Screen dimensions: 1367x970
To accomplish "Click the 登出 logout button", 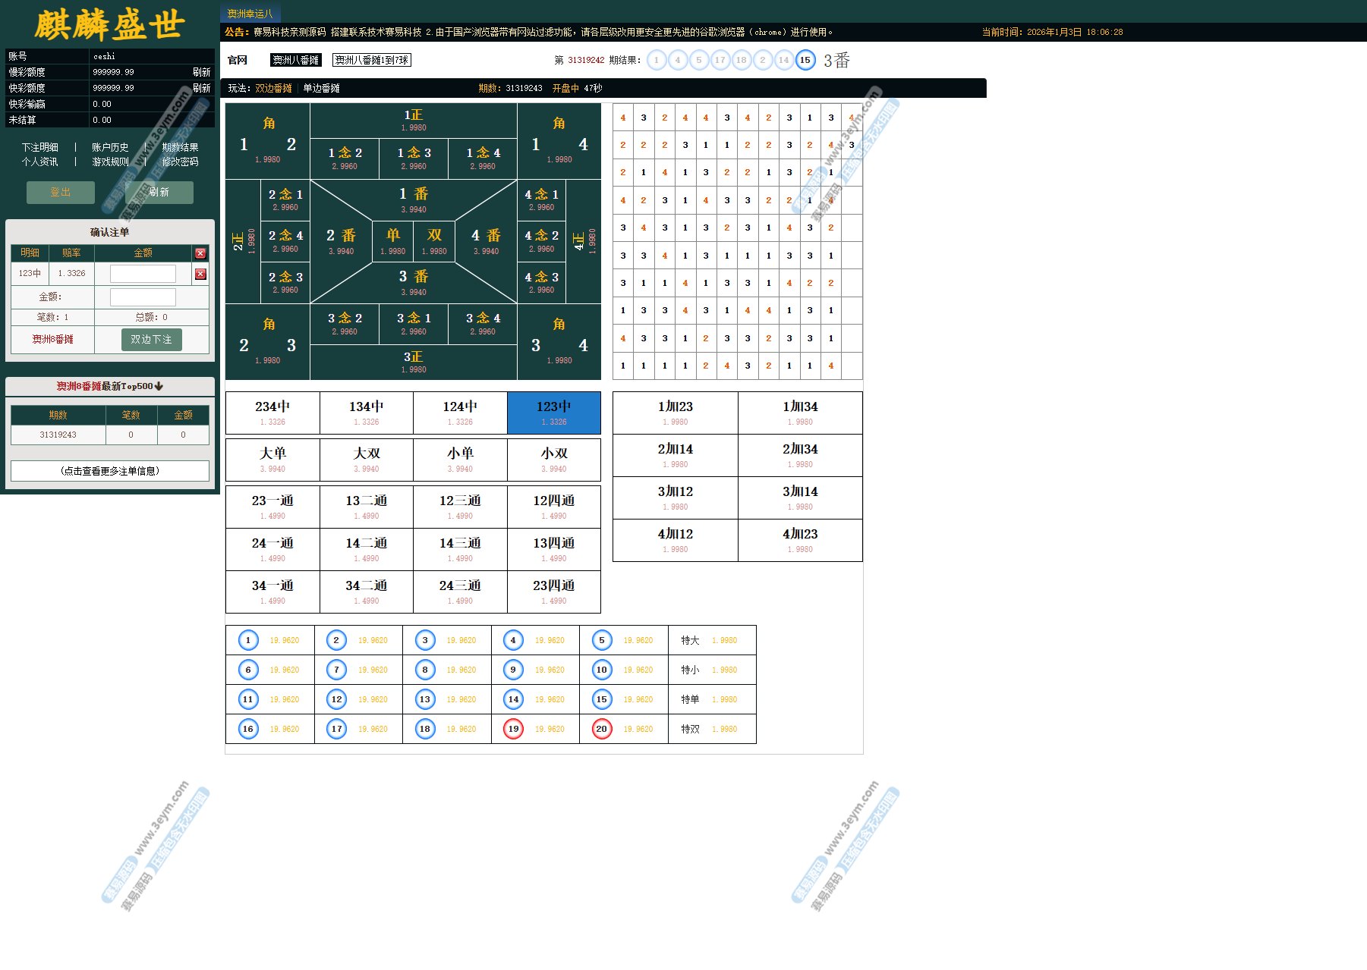I will pos(61,193).
